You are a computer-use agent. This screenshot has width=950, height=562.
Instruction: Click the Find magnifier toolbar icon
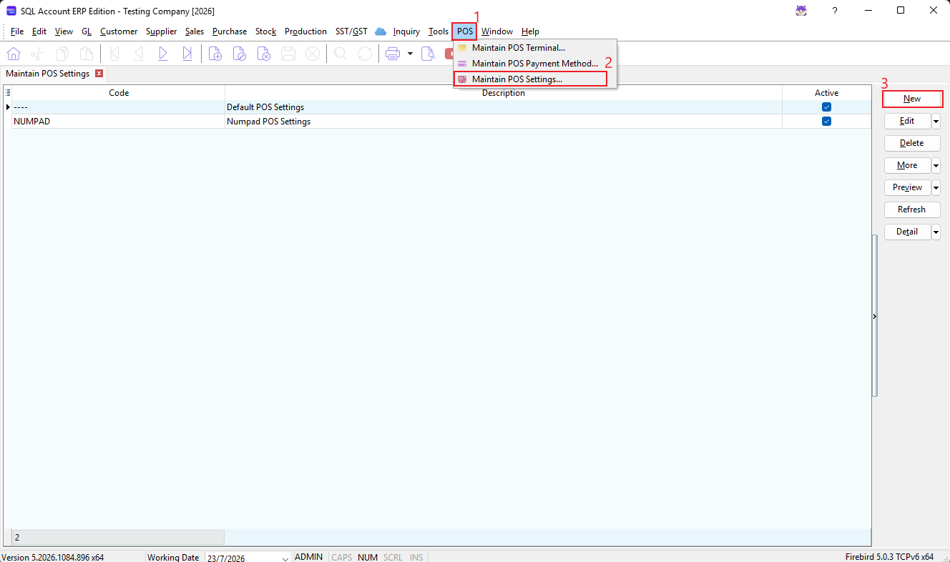341,54
